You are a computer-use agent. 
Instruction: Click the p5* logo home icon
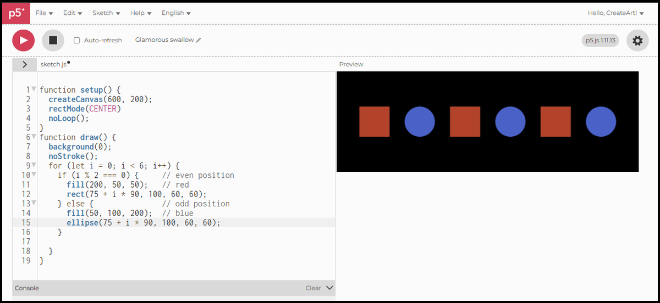(x=16, y=13)
